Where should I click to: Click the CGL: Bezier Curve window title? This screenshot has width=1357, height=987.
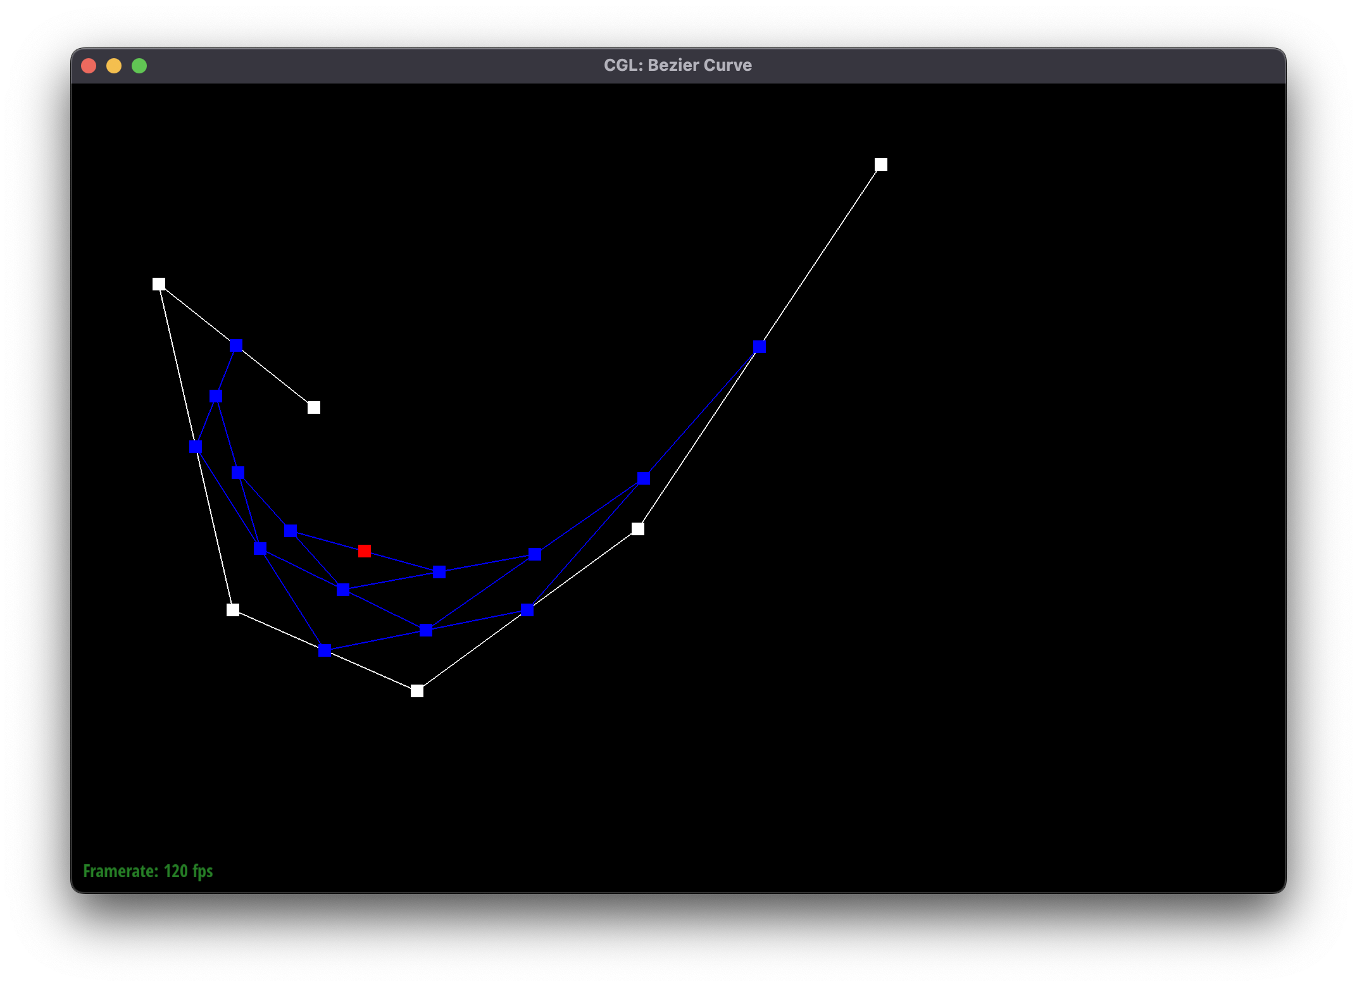[x=678, y=65]
